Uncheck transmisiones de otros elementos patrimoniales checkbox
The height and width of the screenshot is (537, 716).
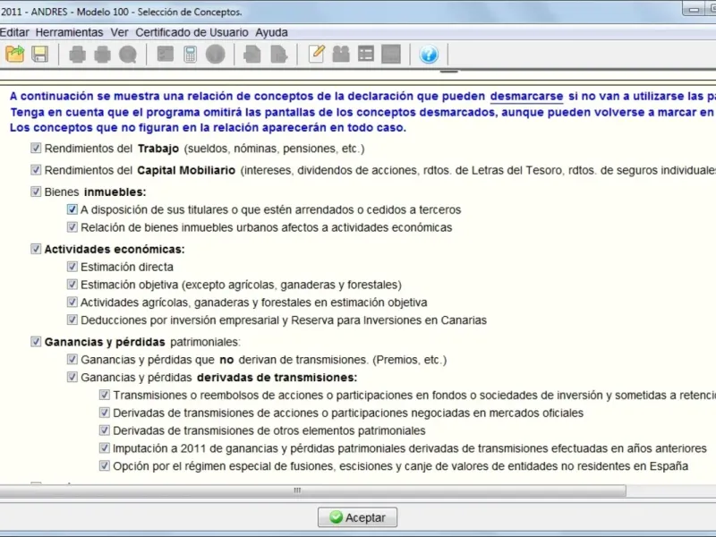click(105, 430)
